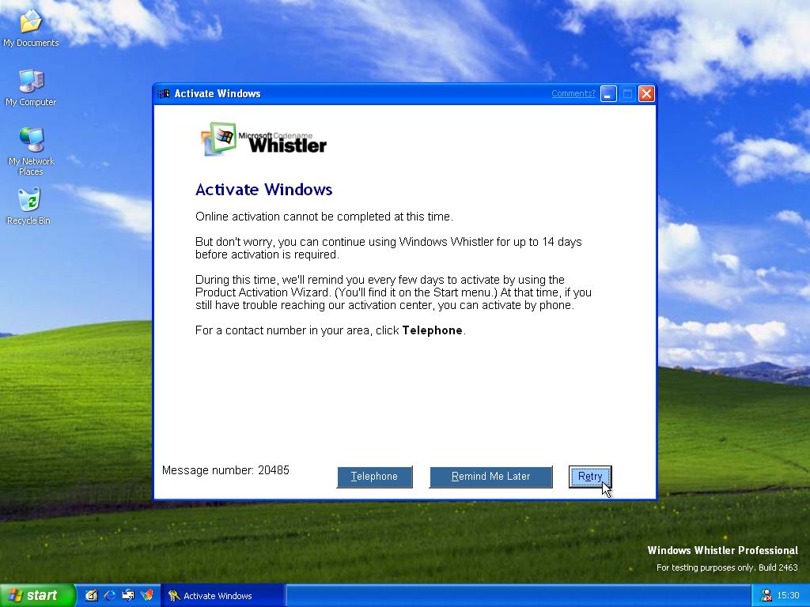Viewport: 810px width, 607px height.
Task: Click the My Network Places icon
Action: (x=30, y=141)
